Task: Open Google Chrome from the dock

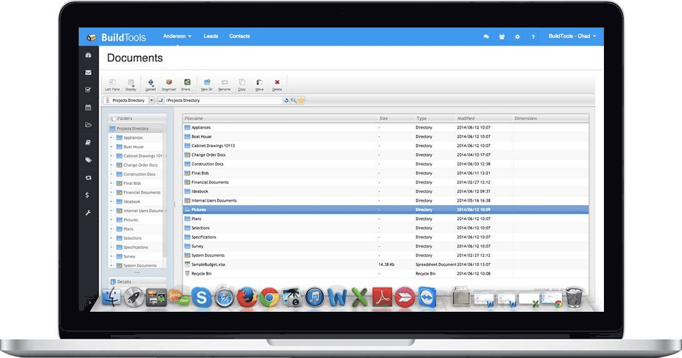Action: [x=270, y=297]
